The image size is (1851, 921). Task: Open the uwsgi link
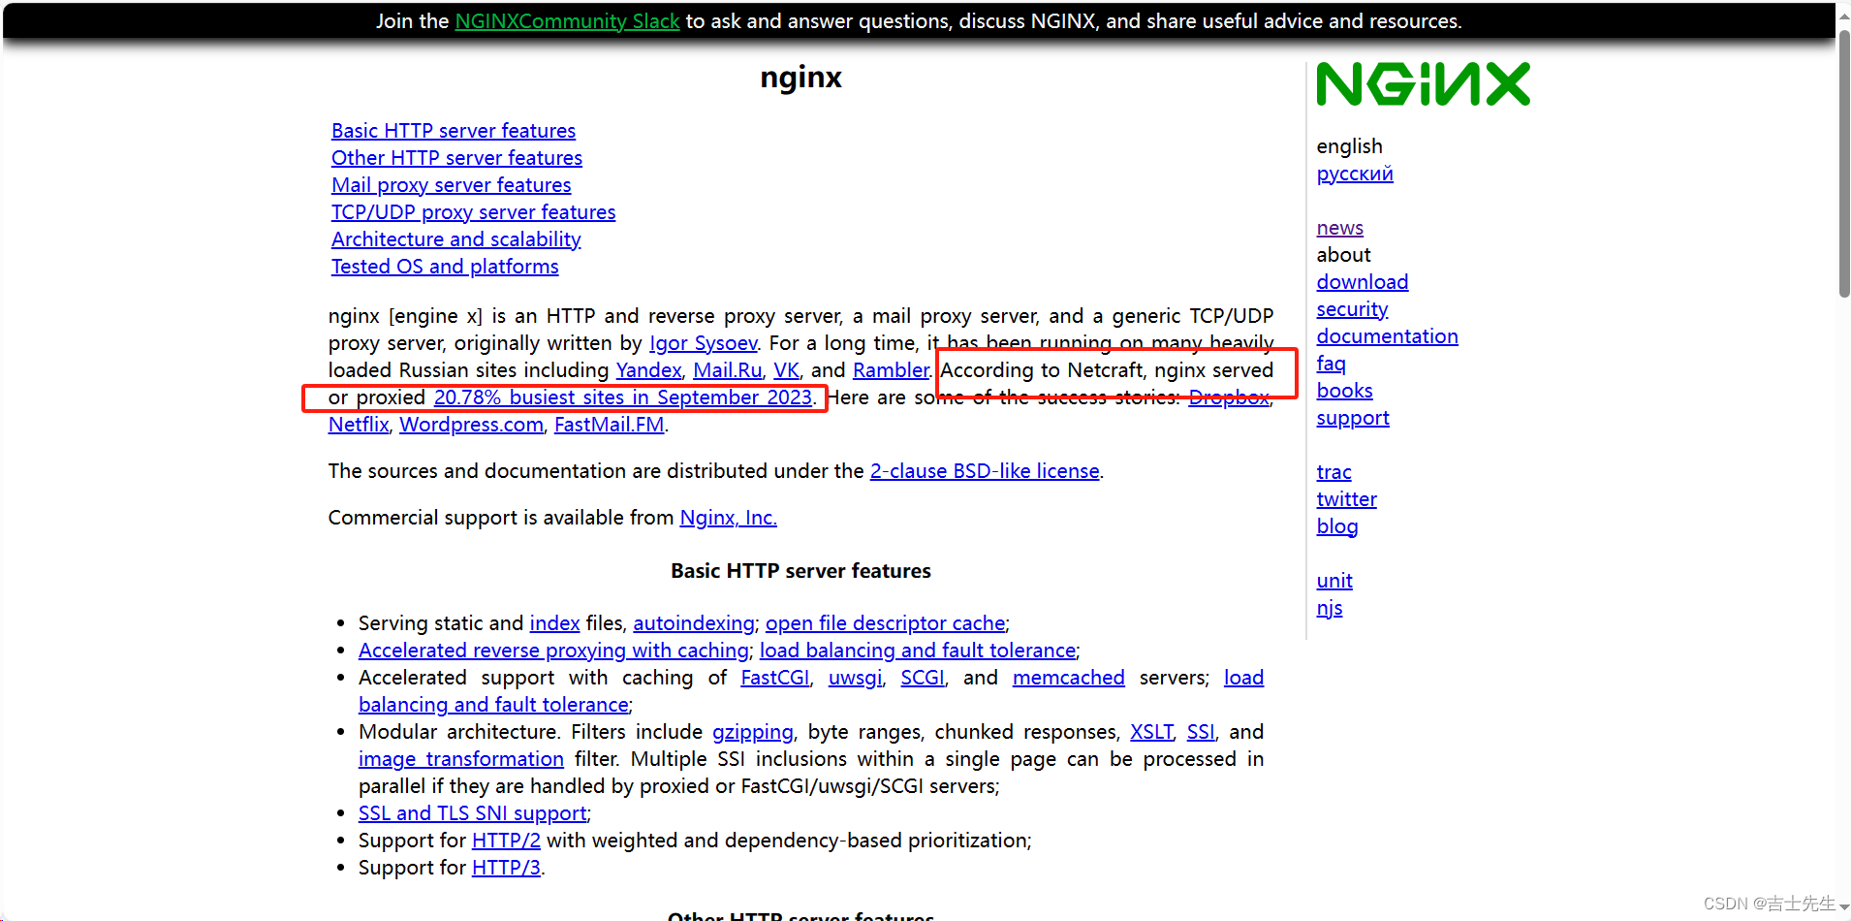(855, 678)
